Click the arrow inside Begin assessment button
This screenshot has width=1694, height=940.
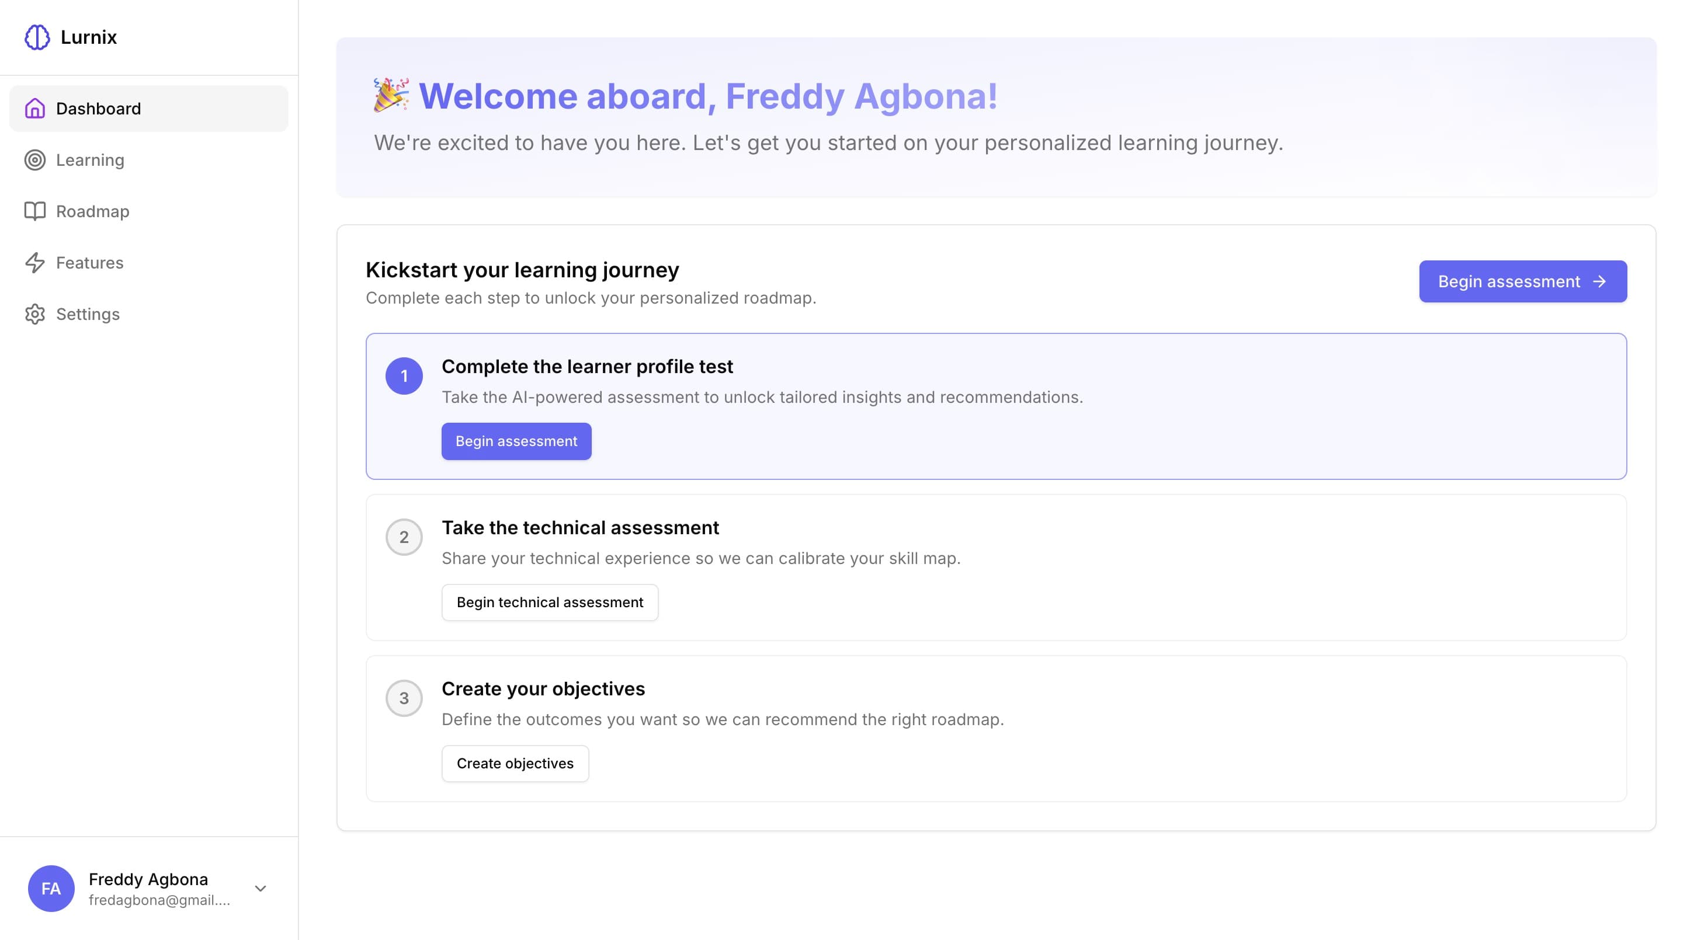pyautogui.click(x=1601, y=281)
